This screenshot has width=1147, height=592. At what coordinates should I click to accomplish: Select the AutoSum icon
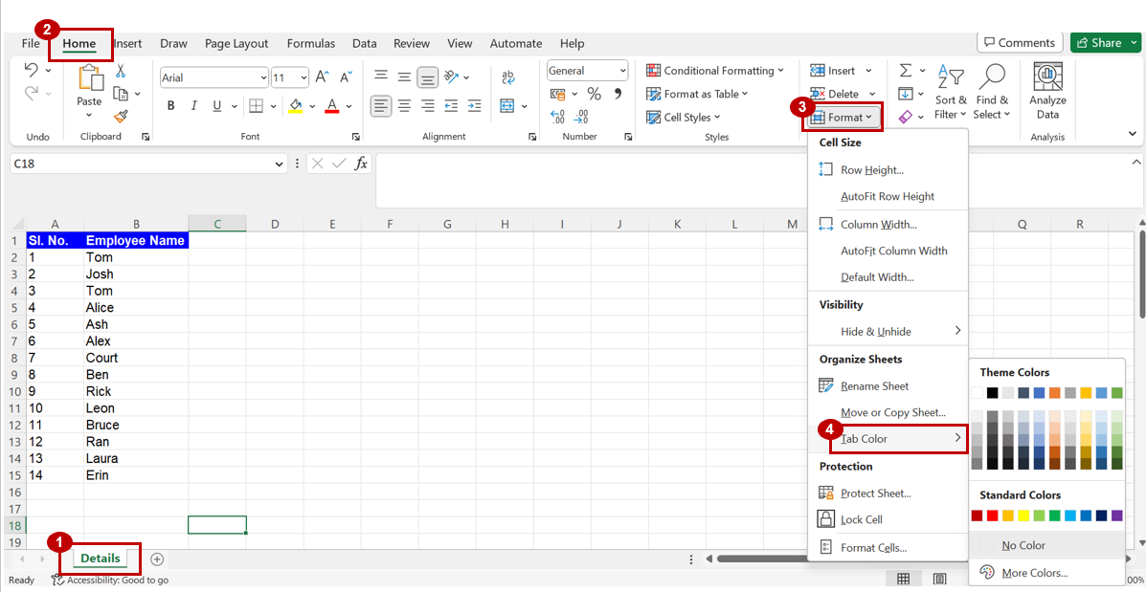tap(906, 70)
